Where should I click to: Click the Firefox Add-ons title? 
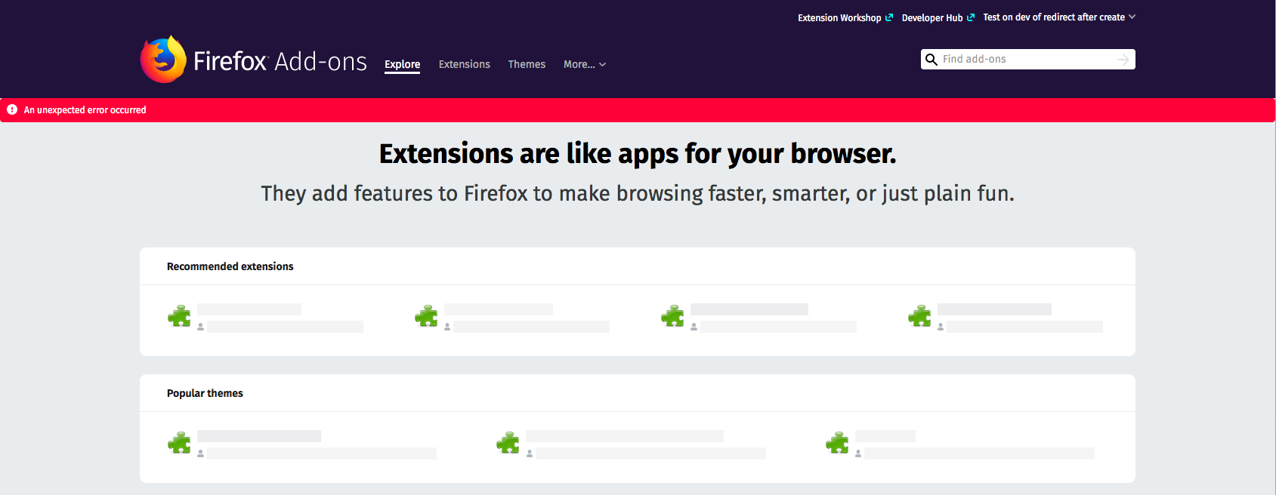tap(280, 61)
